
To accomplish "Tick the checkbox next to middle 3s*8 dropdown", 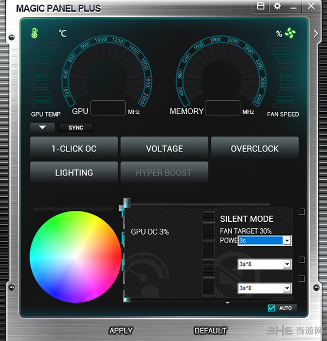I will [301, 260].
